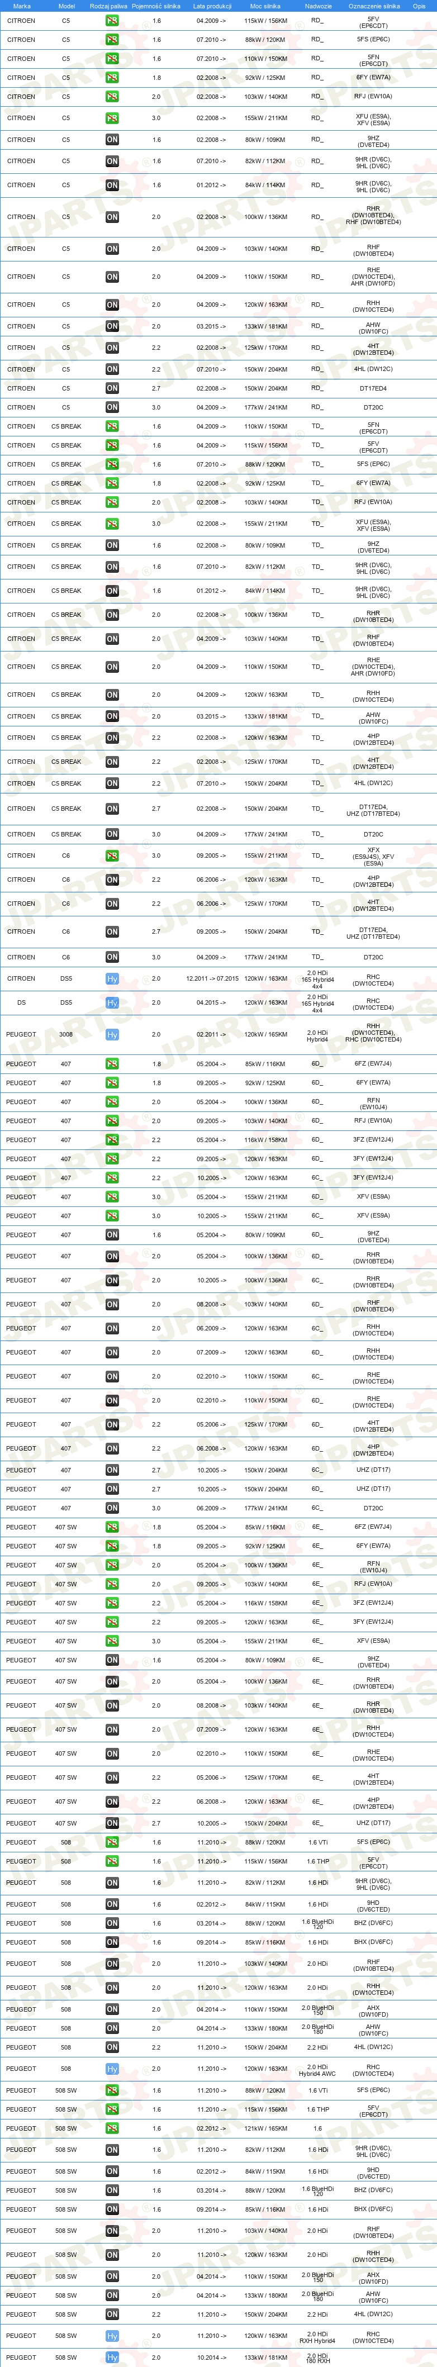437x2367 pixels.
Task: Click the Lata produkcji column header
Action: point(212,7)
